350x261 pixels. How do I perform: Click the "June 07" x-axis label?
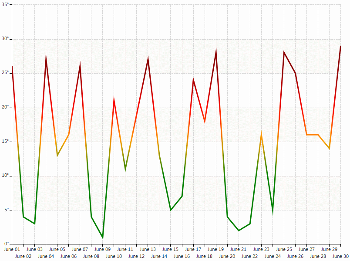pos(80,249)
